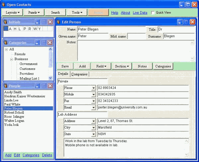Image resolution: width=199 pixels, height=162 pixels.
Task: Enable the Quick View checkbox
Action: point(153,13)
